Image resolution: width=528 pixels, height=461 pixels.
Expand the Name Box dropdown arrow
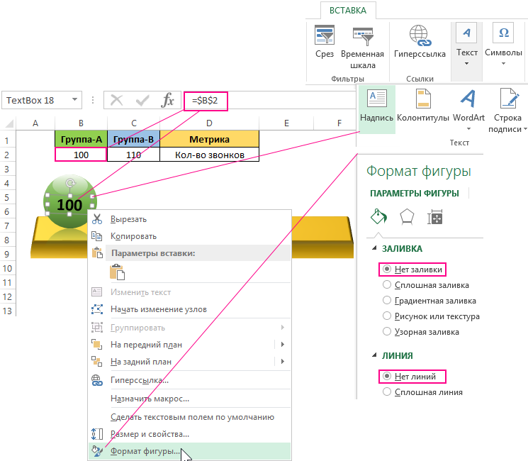click(74, 101)
